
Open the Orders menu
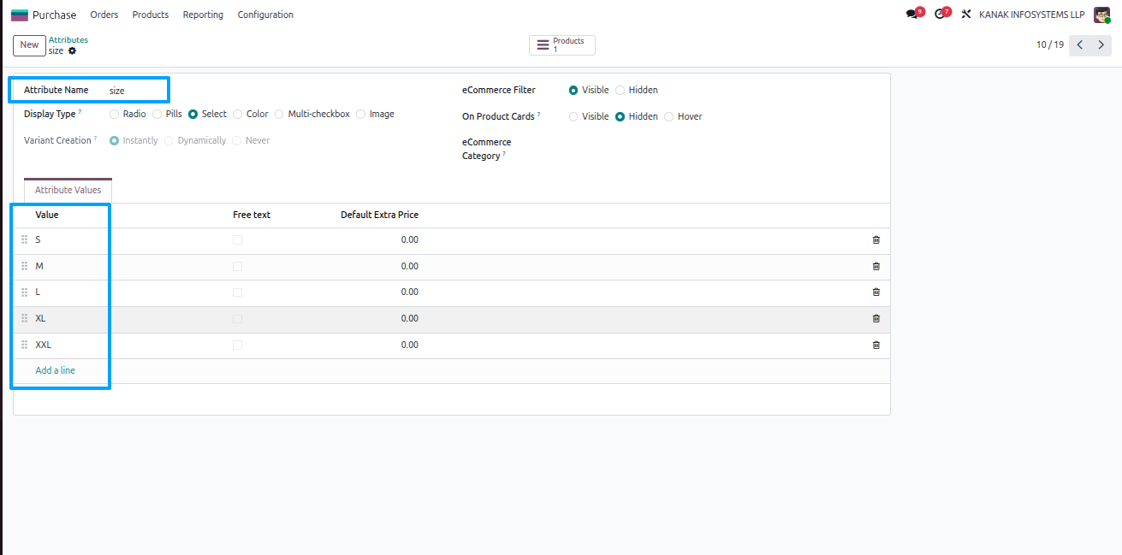tap(104, 15)
